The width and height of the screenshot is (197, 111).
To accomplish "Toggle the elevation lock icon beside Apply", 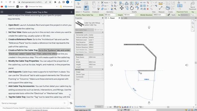I will tap(169, 15).
